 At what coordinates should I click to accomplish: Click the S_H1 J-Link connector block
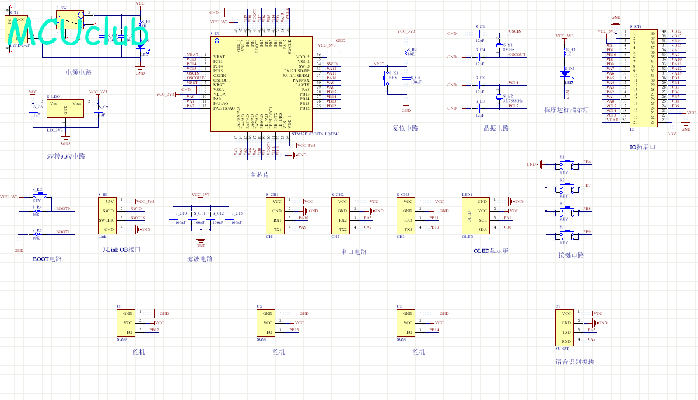click(x=107, y=215)
